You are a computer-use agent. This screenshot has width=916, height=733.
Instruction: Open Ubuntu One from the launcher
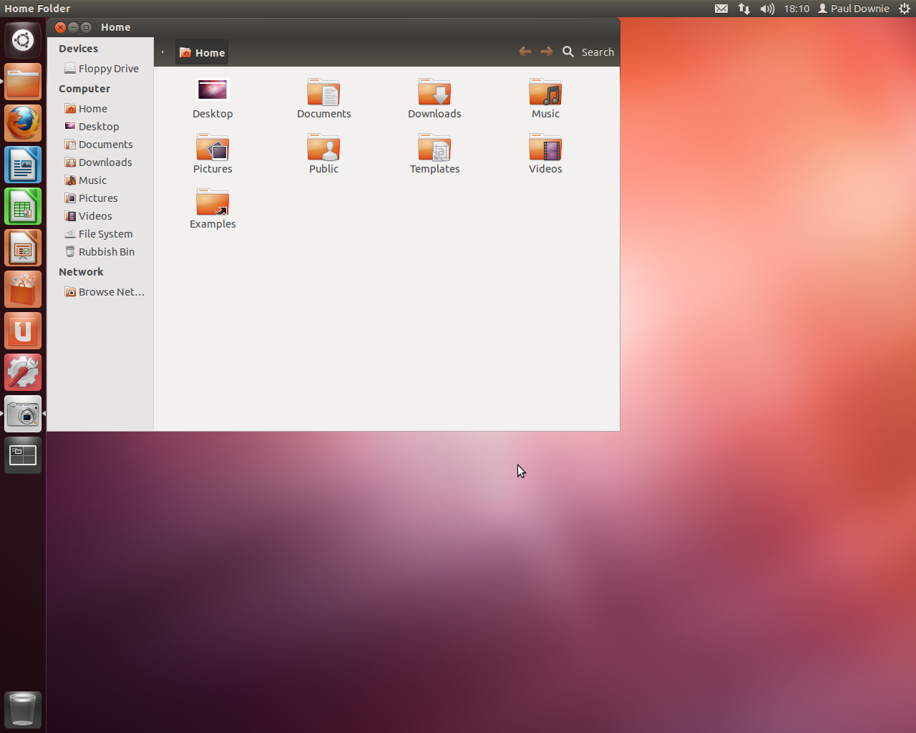pos(22,331)
